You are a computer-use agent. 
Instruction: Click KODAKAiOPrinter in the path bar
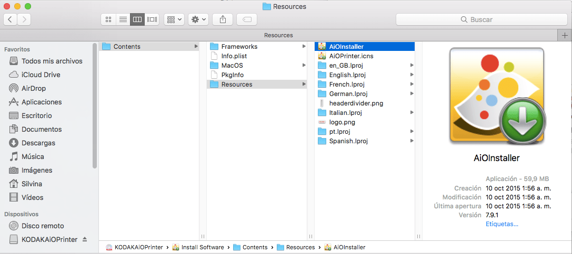coord(135,248)
